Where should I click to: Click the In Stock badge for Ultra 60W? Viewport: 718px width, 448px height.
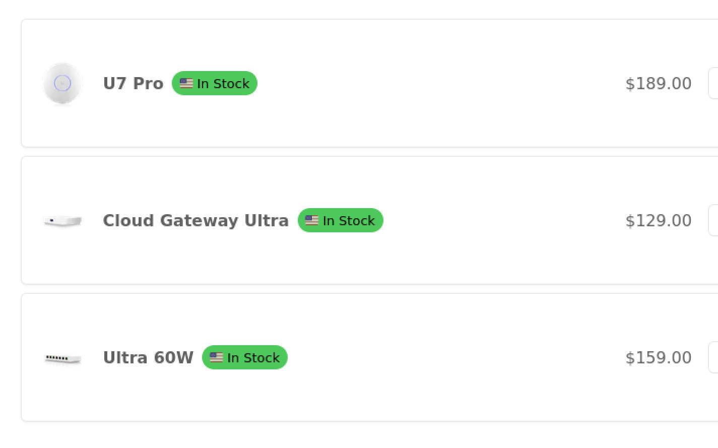tap(245, 357)
